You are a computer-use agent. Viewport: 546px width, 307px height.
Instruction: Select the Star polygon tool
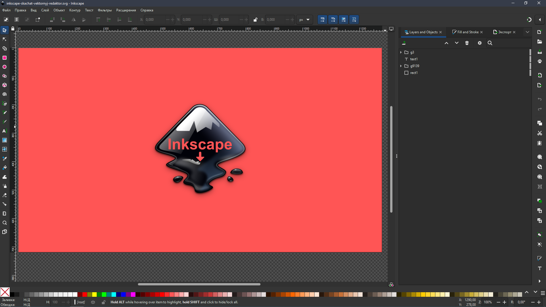[5, 76]
